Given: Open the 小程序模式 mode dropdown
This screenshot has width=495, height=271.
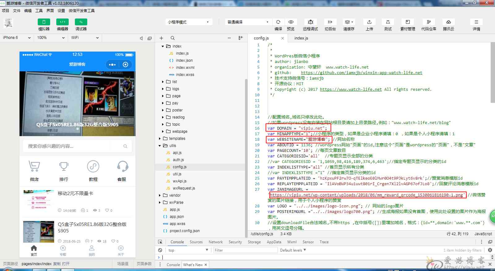Looking at the screenshot, I should pos(189,22).
